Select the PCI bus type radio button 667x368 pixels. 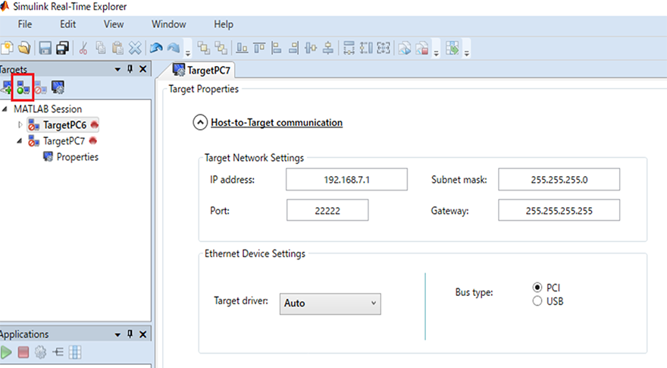point(537,288)
